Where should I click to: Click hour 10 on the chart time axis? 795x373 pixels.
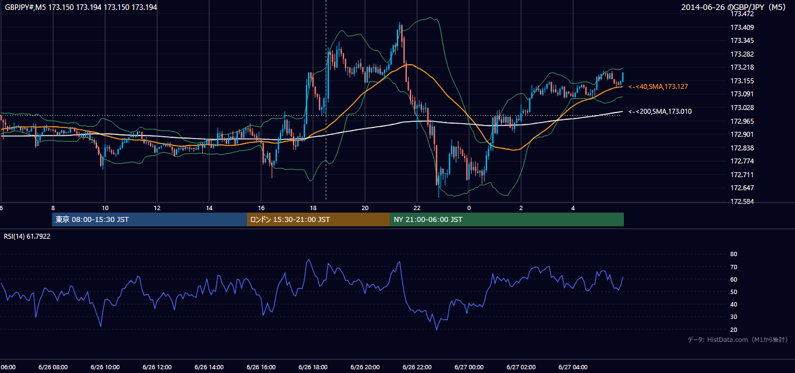tap(105, 208)
